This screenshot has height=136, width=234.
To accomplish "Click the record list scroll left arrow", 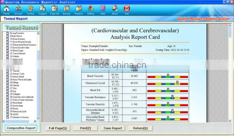I will coord(4,121).
